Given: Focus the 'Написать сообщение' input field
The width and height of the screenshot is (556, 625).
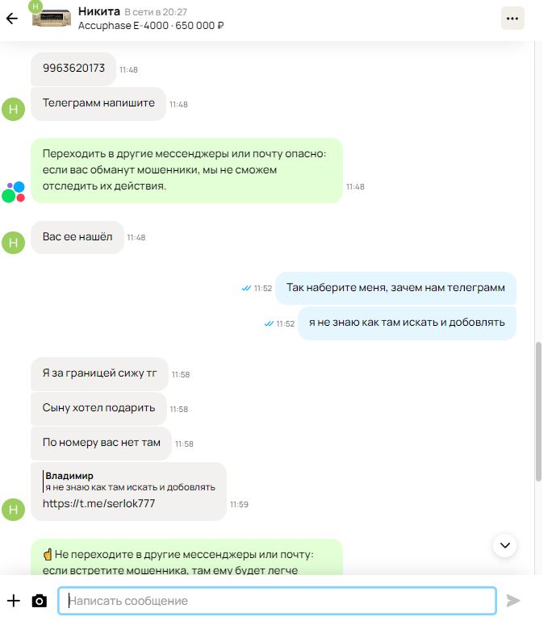Looking at the screenshot, I should click(x=278, y=601).
